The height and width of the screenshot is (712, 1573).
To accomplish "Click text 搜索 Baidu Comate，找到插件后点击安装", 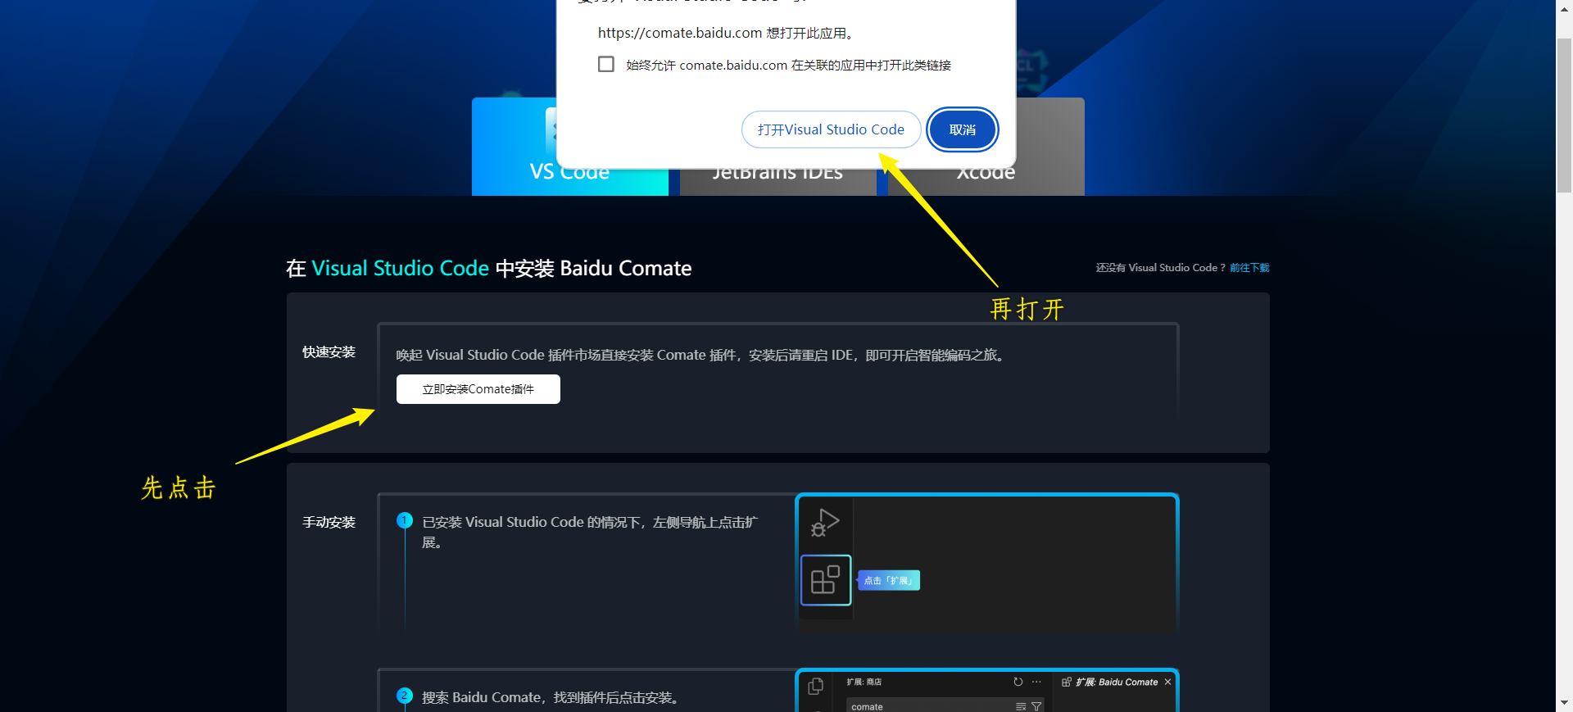I will coord(550,697).
